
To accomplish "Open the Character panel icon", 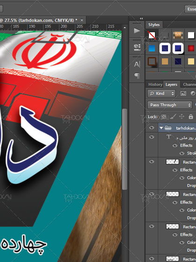I will (137, 64).
